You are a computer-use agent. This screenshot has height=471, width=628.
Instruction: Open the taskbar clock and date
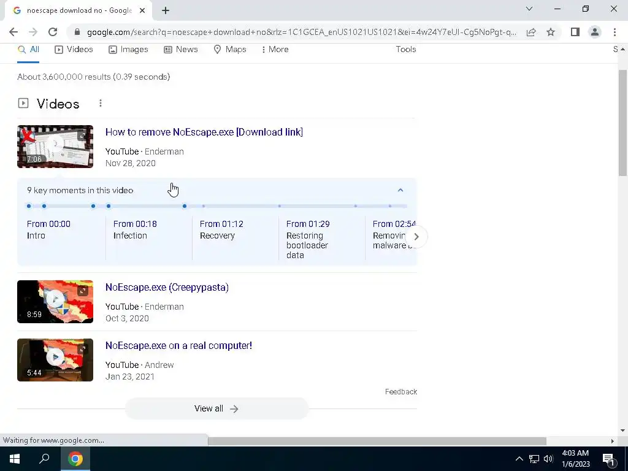575,459
